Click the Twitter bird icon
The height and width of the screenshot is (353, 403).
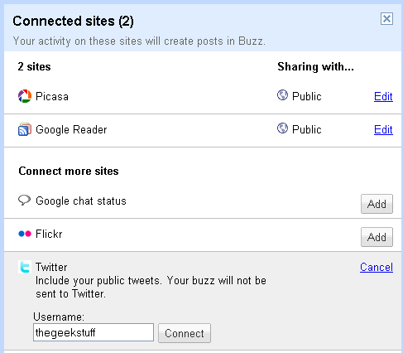pyautogui.click(x=25, y=267)
